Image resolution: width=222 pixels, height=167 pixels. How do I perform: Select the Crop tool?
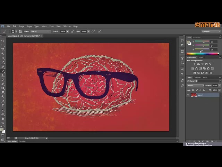point(3,58)
